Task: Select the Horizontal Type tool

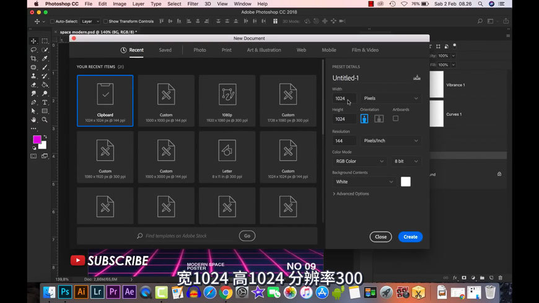Action: pos(45,102)
